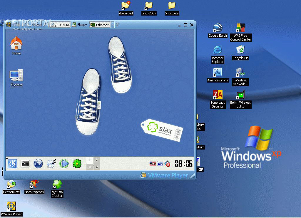Launch Internet Explorer desktop icon
Image resolution: width=301 pixels, height=218 pixels.
point(218,55)
